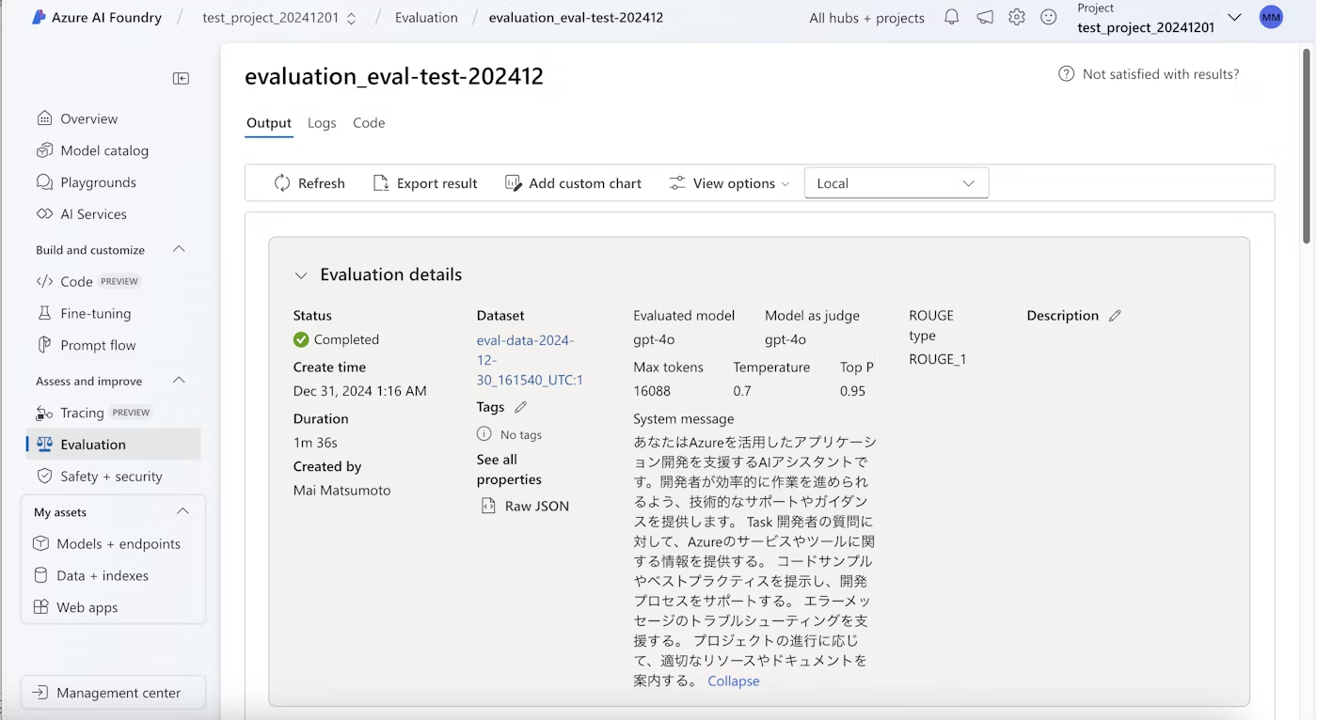Click See all properties

[509, 469]
